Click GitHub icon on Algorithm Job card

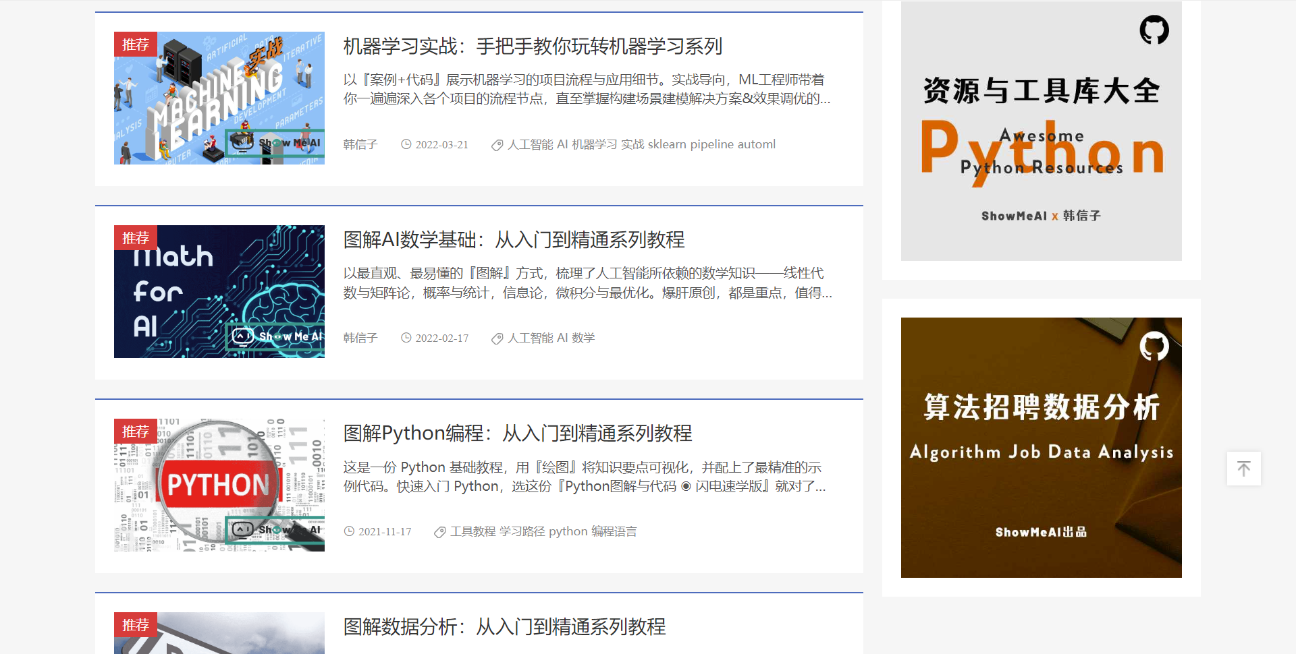(1154, 347)
